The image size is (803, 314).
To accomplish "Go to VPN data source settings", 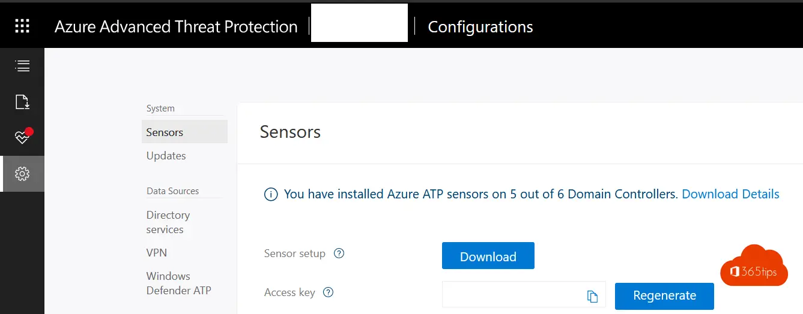I will 157,253.
